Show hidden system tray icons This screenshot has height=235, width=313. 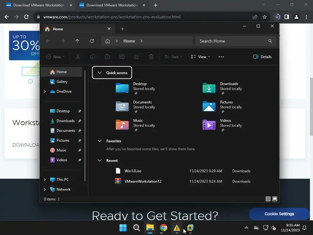point(246,228)
